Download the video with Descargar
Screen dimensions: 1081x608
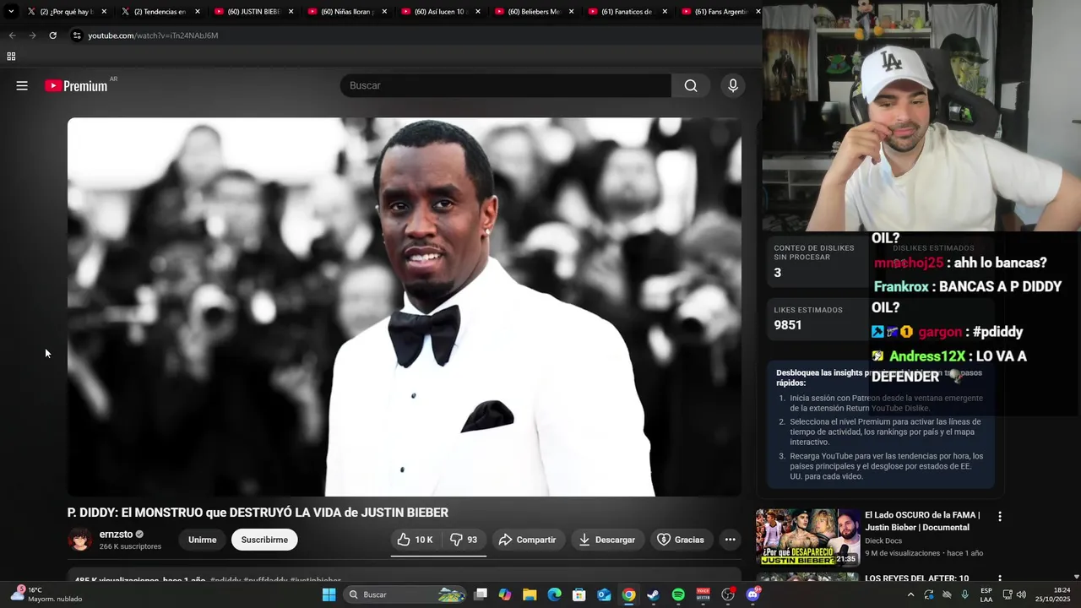point(607,540)
